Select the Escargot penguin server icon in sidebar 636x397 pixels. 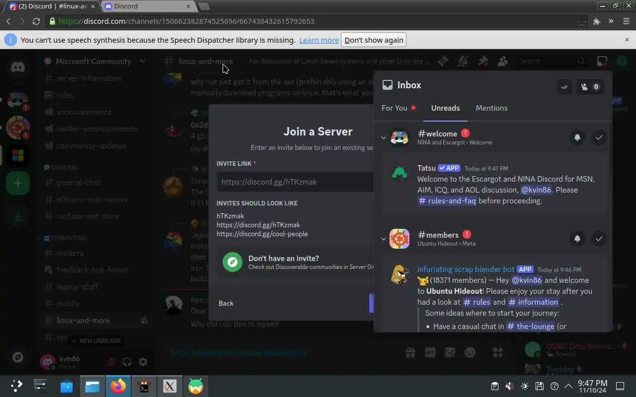18,101
